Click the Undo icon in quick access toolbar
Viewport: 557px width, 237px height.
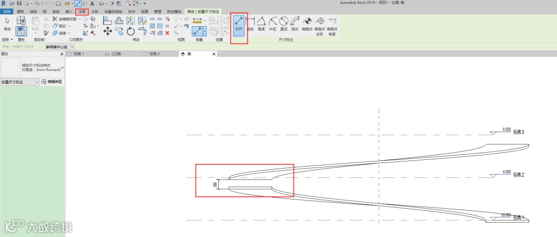37,3
